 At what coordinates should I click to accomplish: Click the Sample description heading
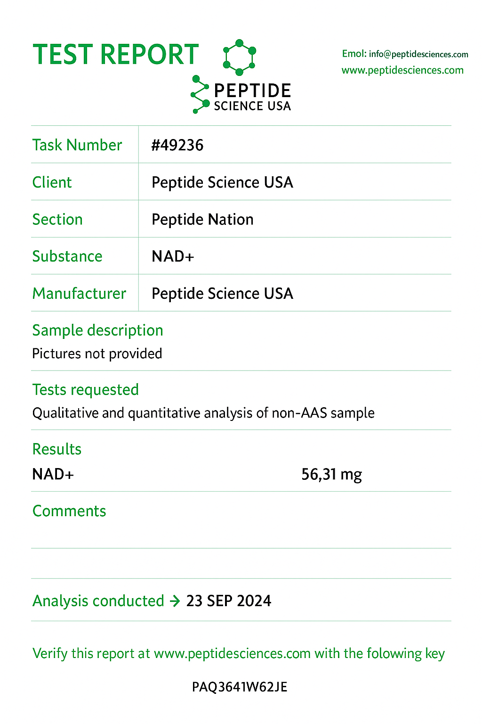coord(97,330)
